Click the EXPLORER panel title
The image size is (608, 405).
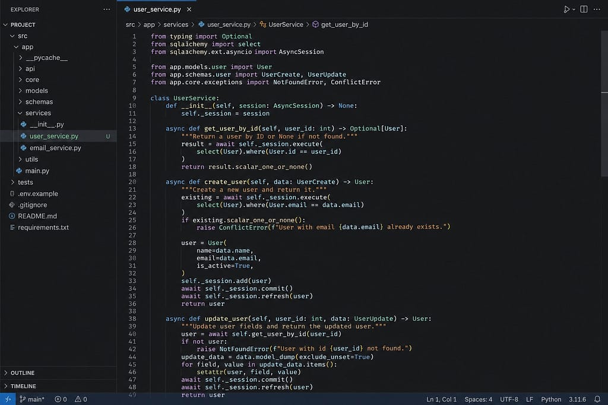point(25,9)
